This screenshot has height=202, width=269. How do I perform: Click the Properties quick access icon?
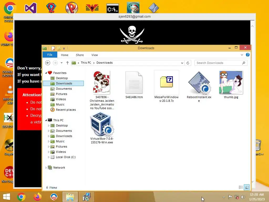[53, 48]
